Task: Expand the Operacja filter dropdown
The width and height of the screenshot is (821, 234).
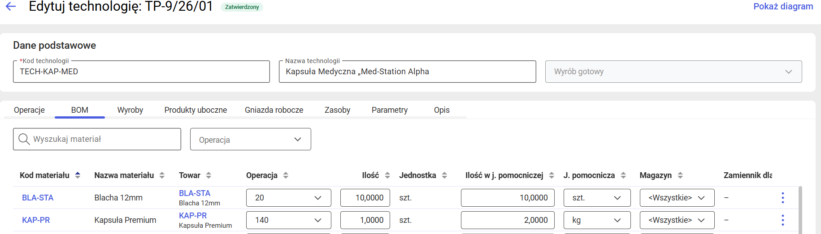Action: 250,140
